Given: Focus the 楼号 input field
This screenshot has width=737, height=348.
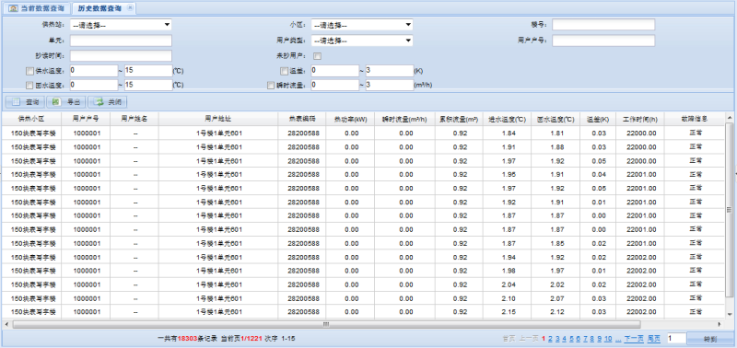Looking at the screenshot, I should [603, 25].
